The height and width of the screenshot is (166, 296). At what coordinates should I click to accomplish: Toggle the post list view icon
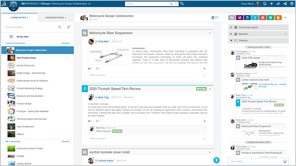(212, 18)
